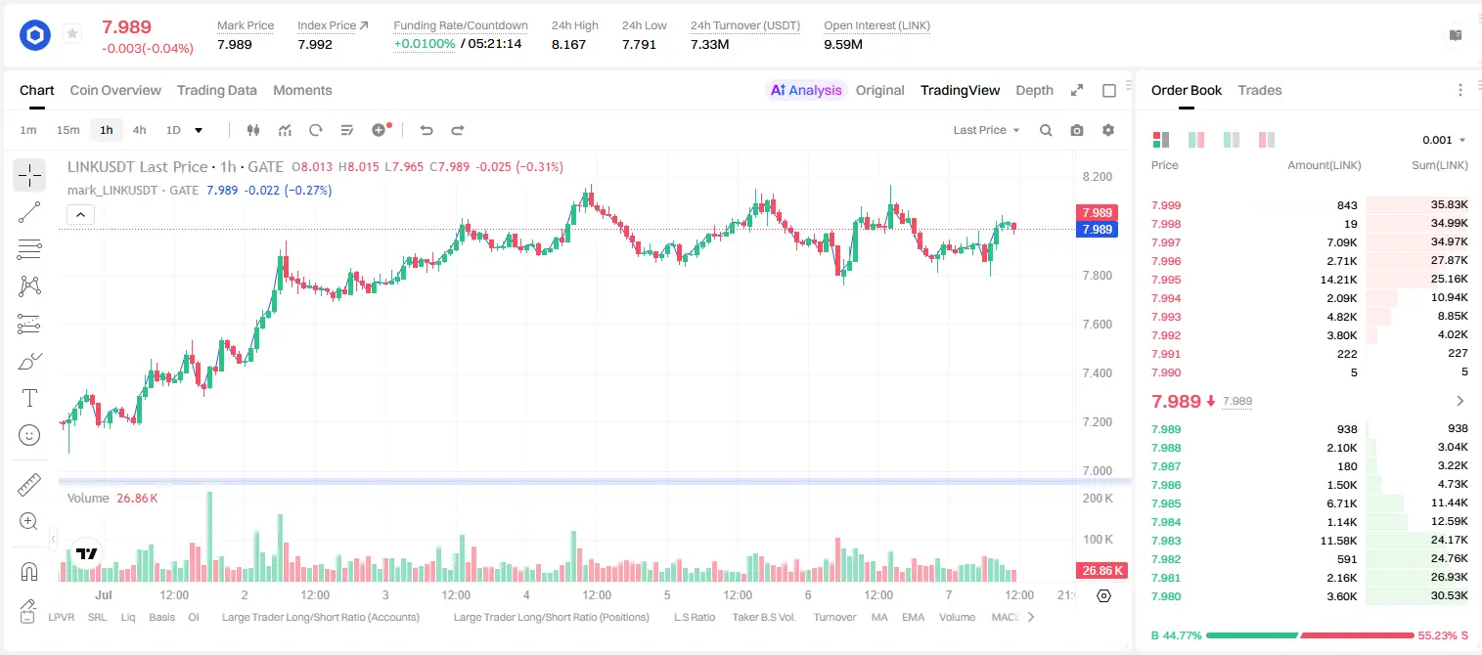Expand the 0.001 price precision dropdown

click(1444, 140)
